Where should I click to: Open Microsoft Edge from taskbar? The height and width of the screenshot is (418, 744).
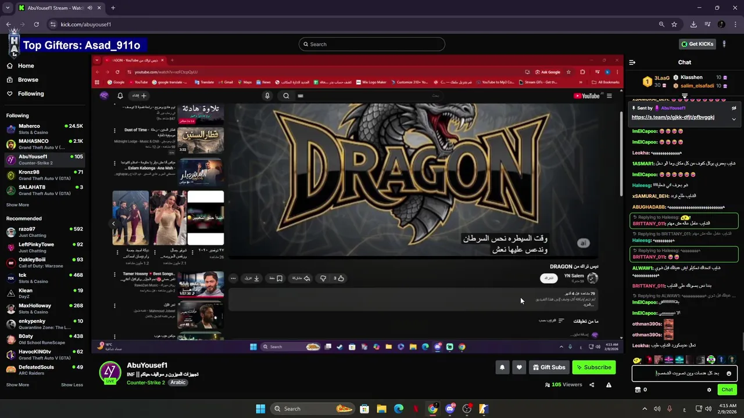click(x=398, y=409)
